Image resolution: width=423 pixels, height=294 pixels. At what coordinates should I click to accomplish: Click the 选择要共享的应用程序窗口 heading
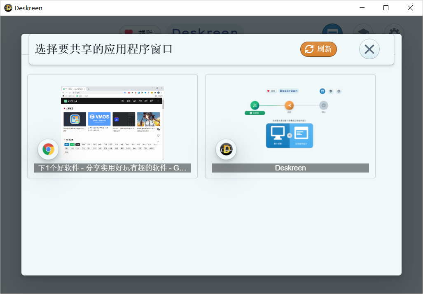pyautogui.click(x=104, y=49)
